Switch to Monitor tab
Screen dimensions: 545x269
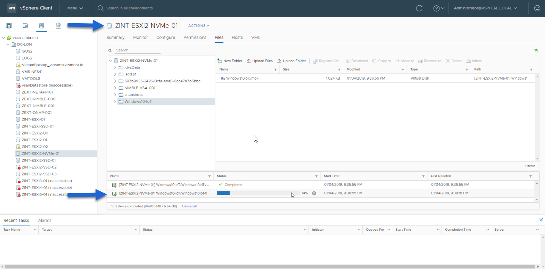coord(140,38)
